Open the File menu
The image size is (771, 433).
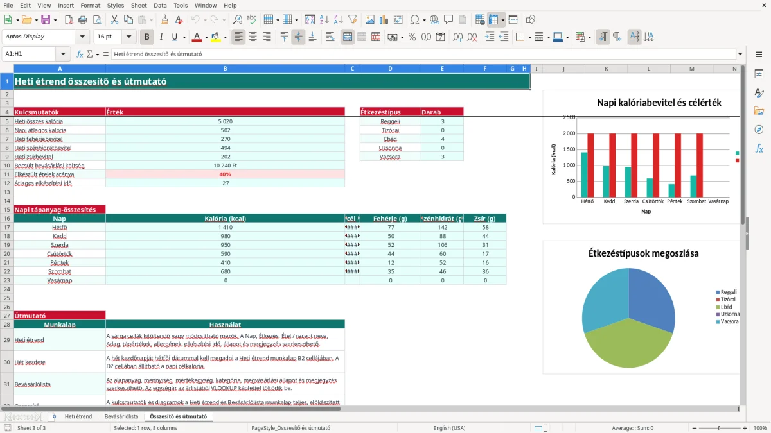(x=8, y=5)
